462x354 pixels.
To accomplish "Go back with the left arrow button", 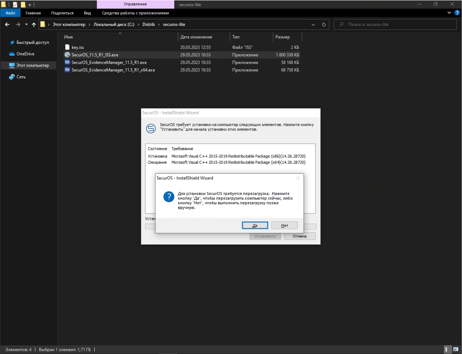I will point(7,25).
